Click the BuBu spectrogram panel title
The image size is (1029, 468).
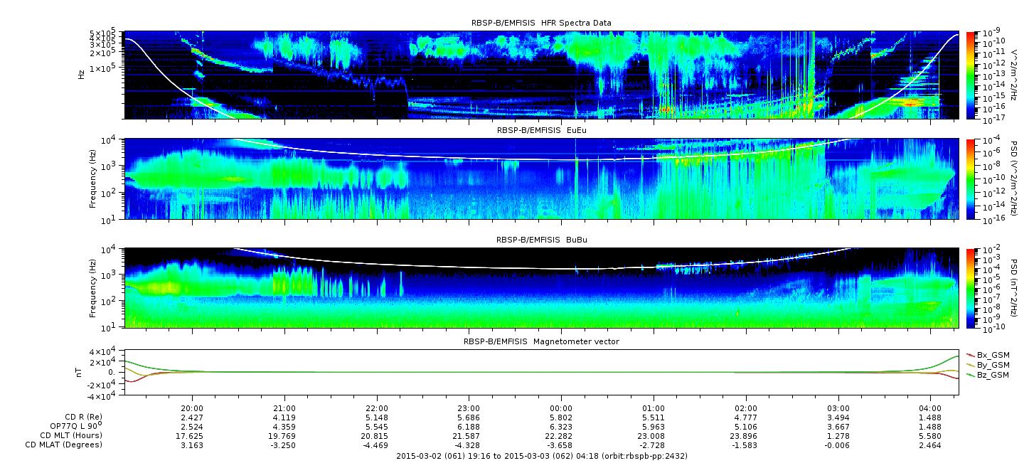pyautogui.click(x=541, y=240)
